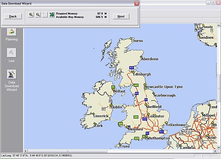221x159 pixels.
Task: Click the Aberdeen city marker
Action: click(x=141, y=57)
